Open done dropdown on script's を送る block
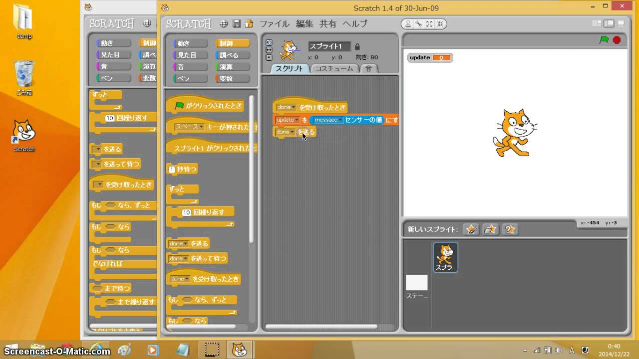Viewport: 639px width, 359px height. point(285,132)
